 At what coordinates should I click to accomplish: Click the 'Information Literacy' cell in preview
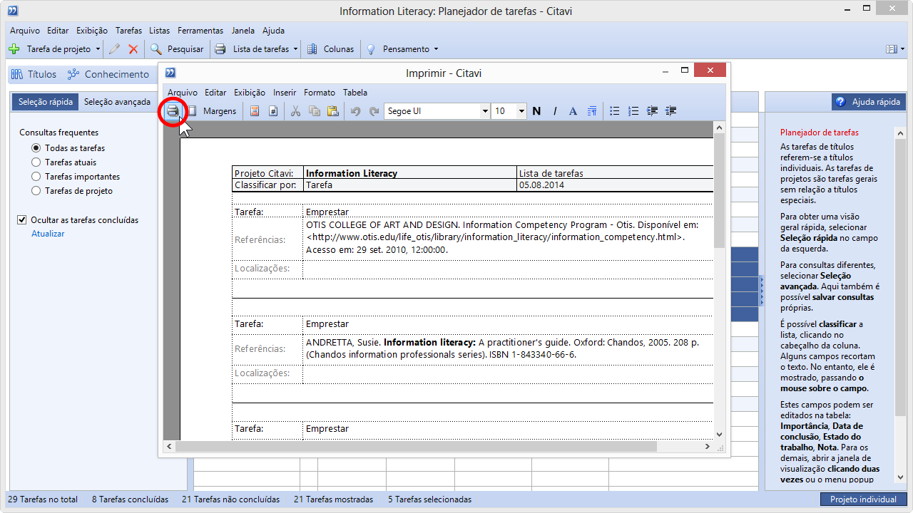point(409,173)
